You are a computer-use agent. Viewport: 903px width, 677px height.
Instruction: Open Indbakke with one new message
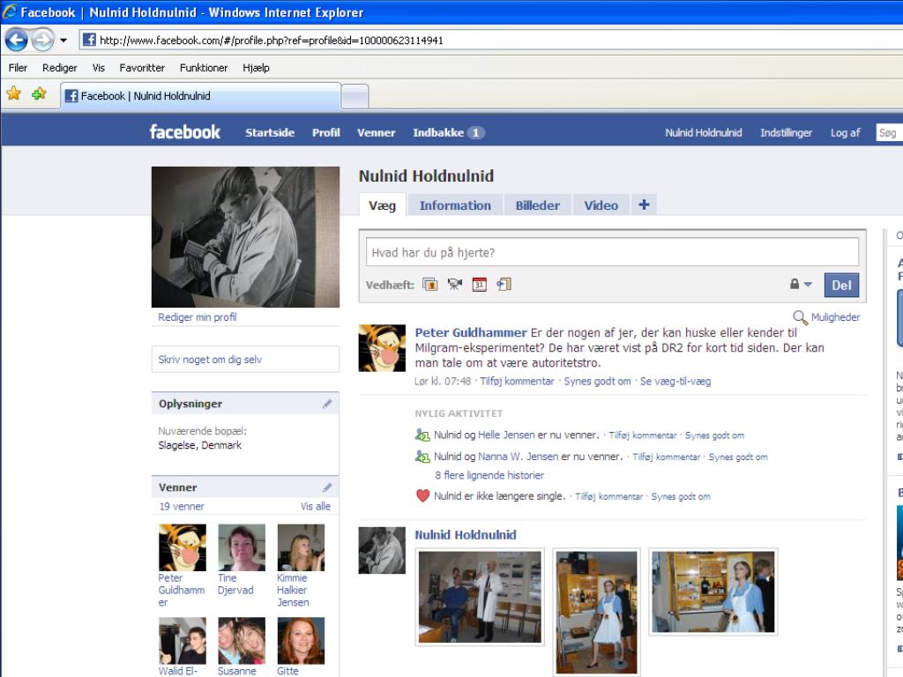click(448, 132)
